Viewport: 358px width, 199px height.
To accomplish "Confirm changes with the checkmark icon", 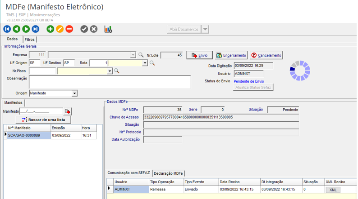I will coord(84,29).
